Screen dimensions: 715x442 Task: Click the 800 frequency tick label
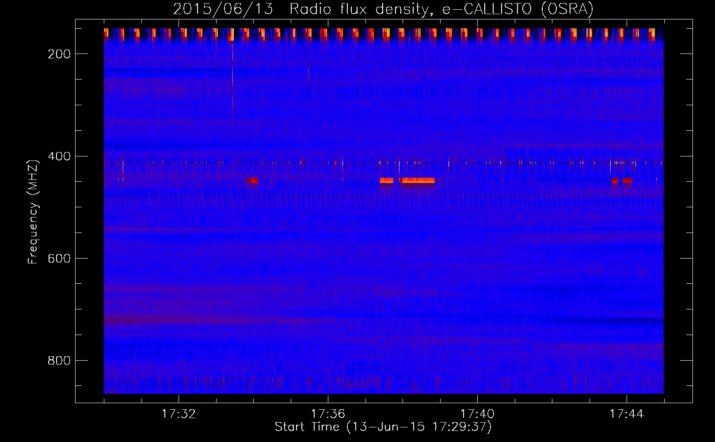pyautogui.click(x=59, y=361)
